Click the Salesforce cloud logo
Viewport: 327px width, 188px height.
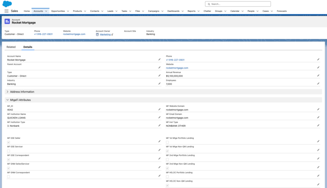pos(7,4)
